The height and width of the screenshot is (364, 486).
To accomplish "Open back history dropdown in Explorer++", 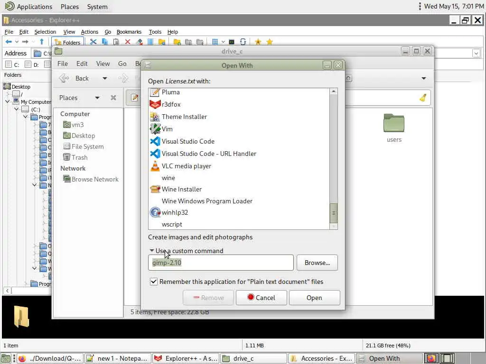I will tap(17, 42).
